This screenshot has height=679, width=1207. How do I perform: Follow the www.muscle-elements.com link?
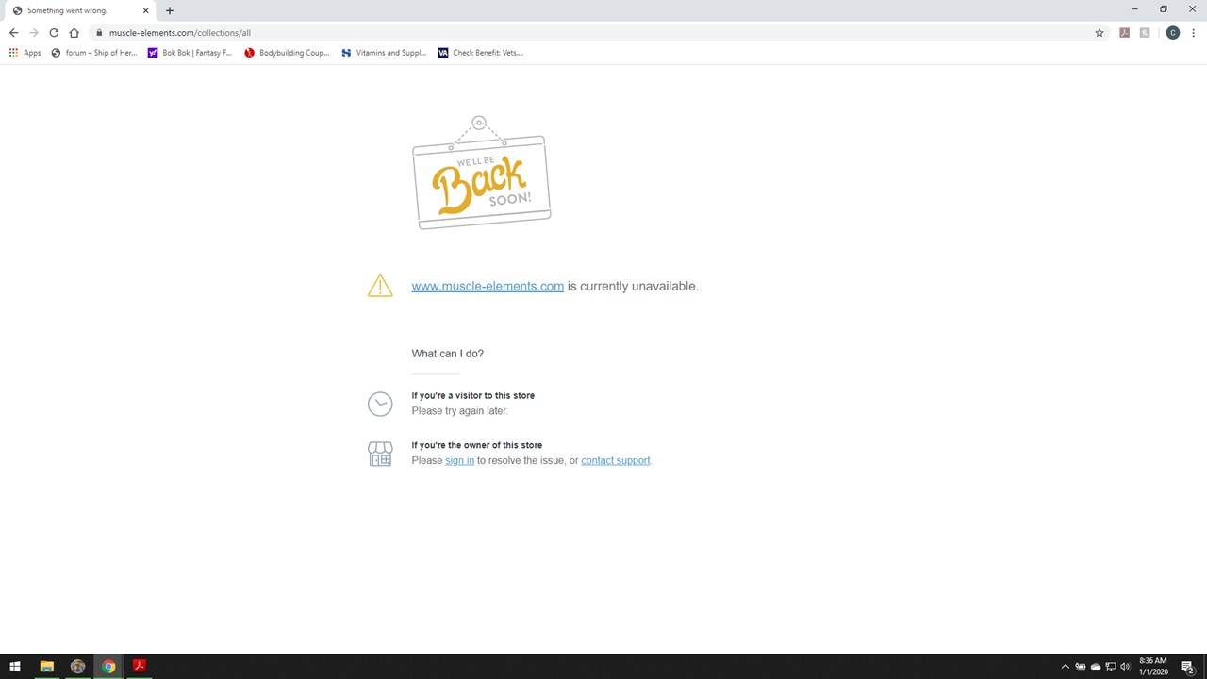click(488, 286)
